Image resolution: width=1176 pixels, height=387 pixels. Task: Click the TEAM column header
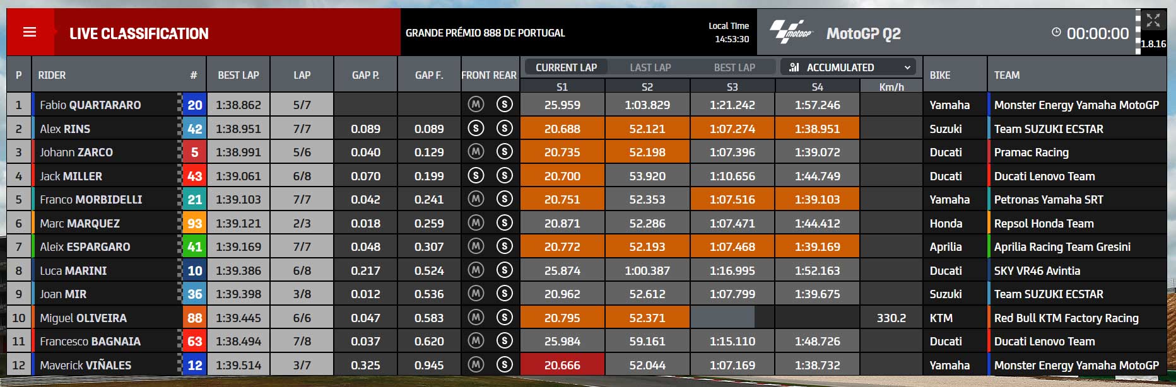click(1007, 75)
